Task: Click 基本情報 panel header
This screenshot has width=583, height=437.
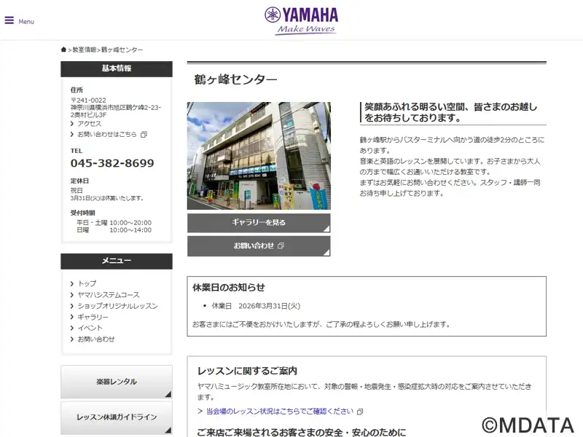Action: (117, 68)
